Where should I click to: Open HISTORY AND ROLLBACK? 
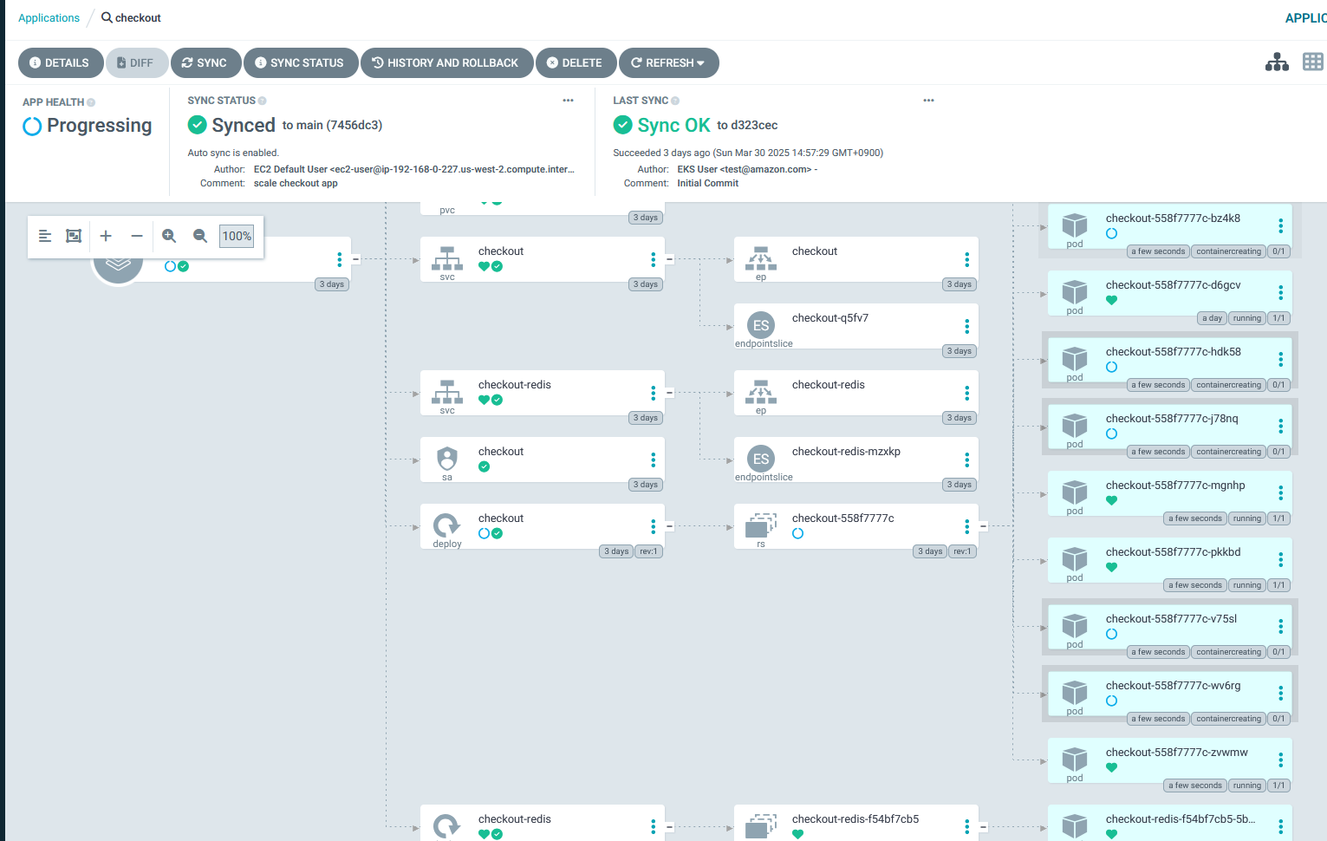pyautogui.click(x=446, y=63)
